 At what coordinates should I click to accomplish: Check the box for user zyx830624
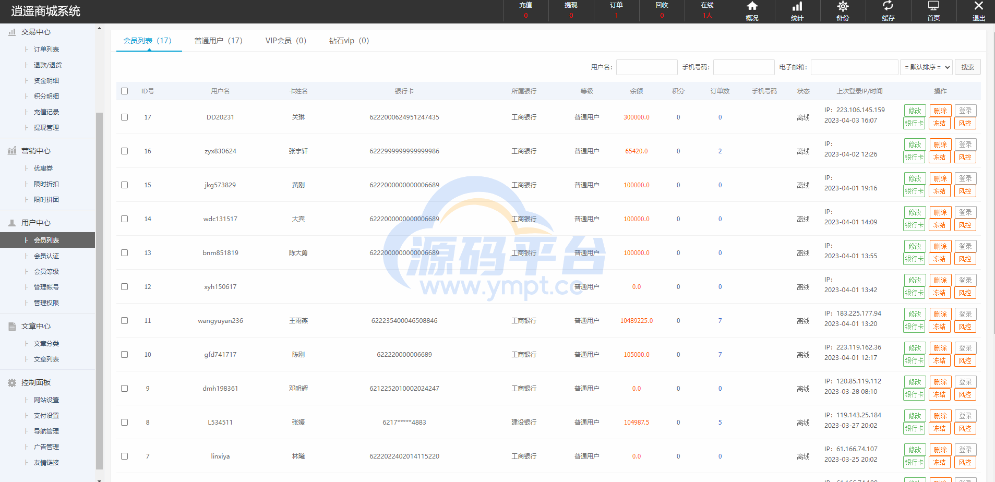click(124, 151)
